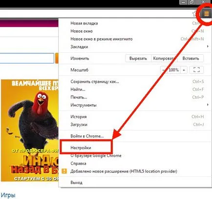
Task: Click Сохранить страницу как...
Action: pyautogui.click(x=135, y=82)
